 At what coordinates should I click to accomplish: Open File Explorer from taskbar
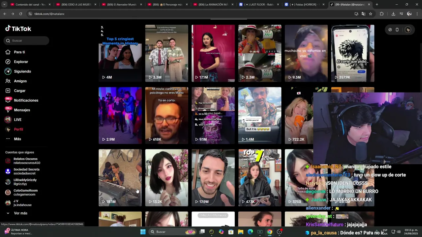pos(240,232)
